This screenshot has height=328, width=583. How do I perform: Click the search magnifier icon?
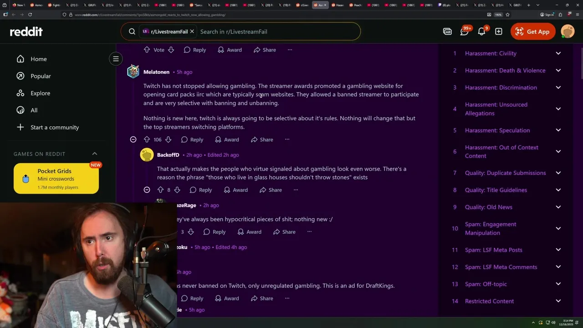[x=132, y=31]
